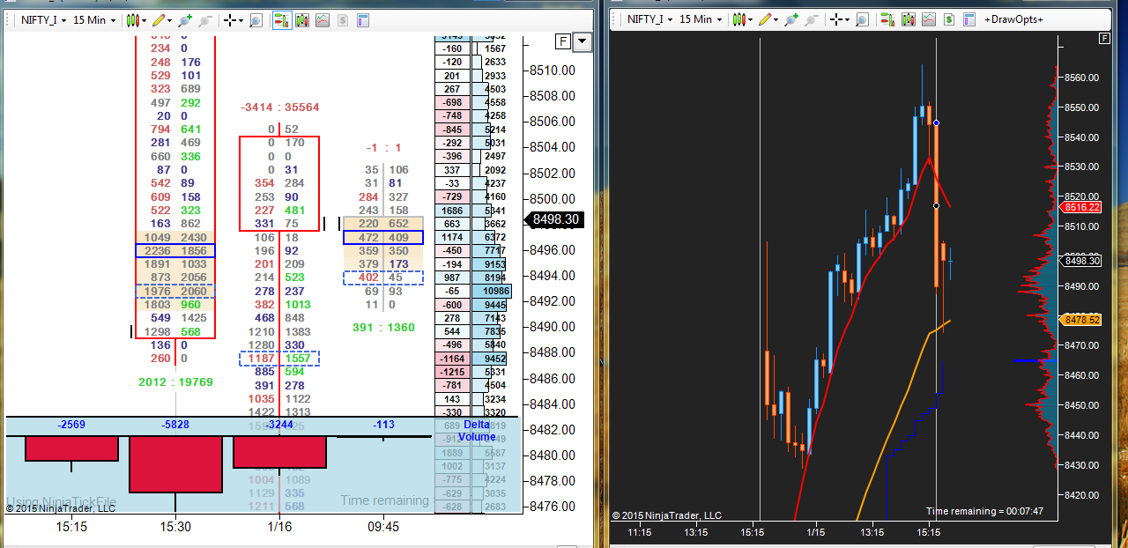The height and width of the screenshot is (548, 1128).
Task: Open Data Series dialog in right chart
Action: click(909, 19)
